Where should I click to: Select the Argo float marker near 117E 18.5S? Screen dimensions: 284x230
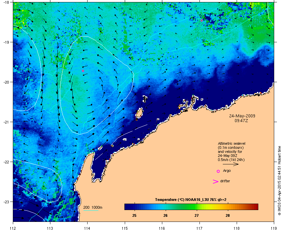click(x=202, y=21)
